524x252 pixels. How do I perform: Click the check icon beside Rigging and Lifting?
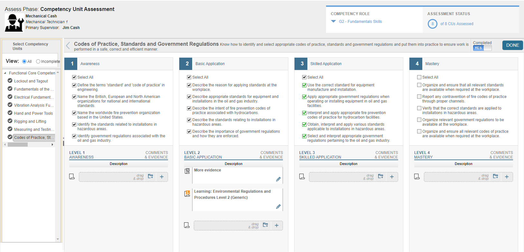(x=10, y=121)
